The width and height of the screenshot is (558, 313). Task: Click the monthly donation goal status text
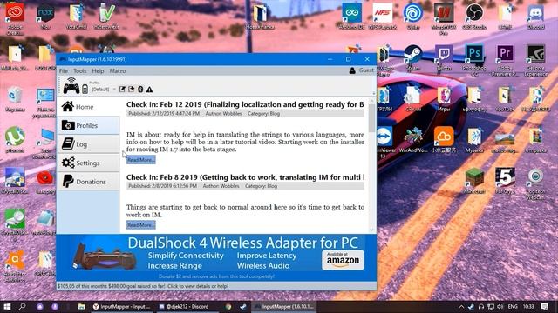click(143, 286)
